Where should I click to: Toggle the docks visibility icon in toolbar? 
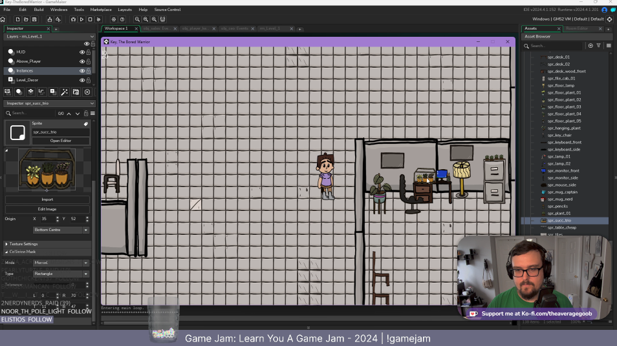(163, 19)
